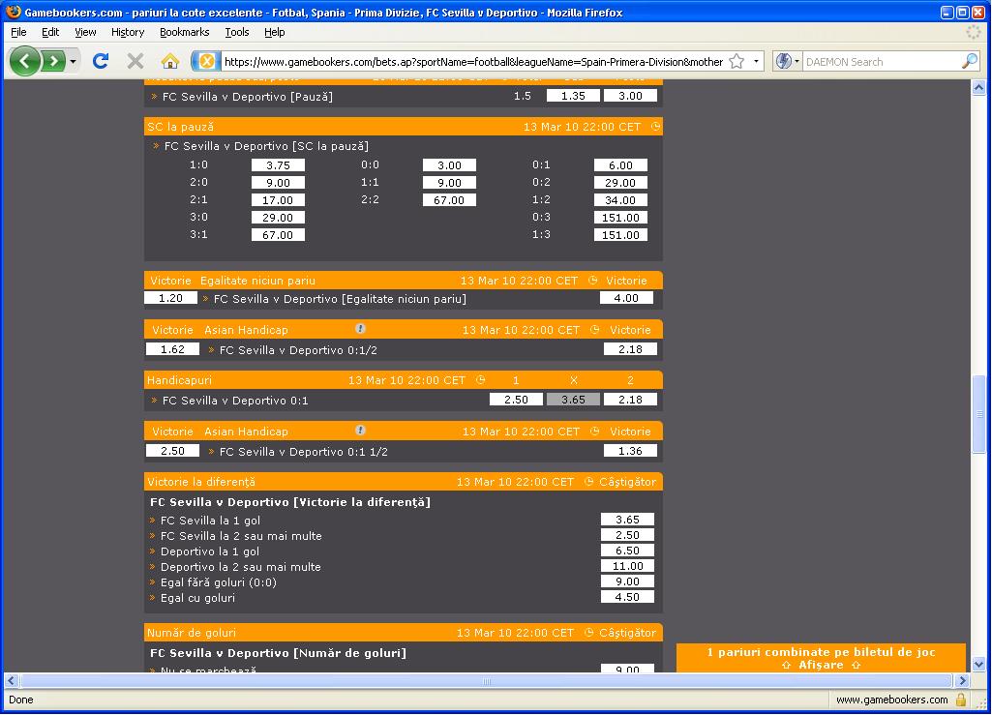Open the search engine selector dropdown
This screenshot has width=992, height=715.
[787, 61]
